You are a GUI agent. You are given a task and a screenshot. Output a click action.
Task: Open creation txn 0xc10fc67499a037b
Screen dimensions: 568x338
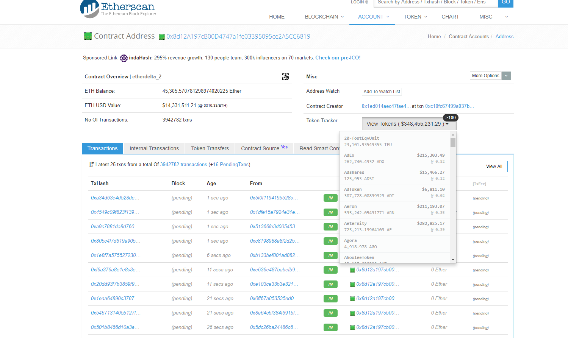[449, 106]
